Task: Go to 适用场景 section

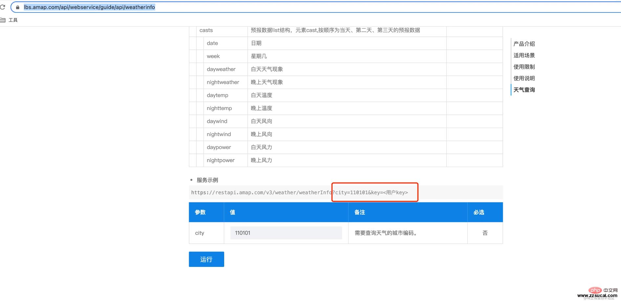Action: [524, 55]
